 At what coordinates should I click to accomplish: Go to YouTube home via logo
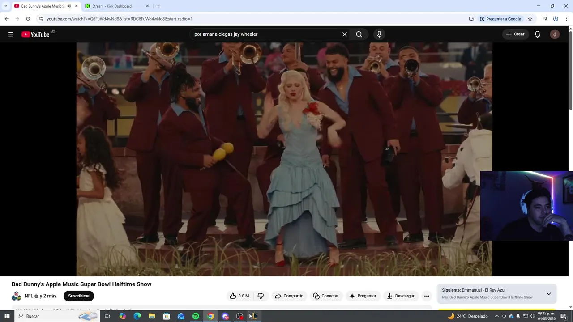coord(35,34)
